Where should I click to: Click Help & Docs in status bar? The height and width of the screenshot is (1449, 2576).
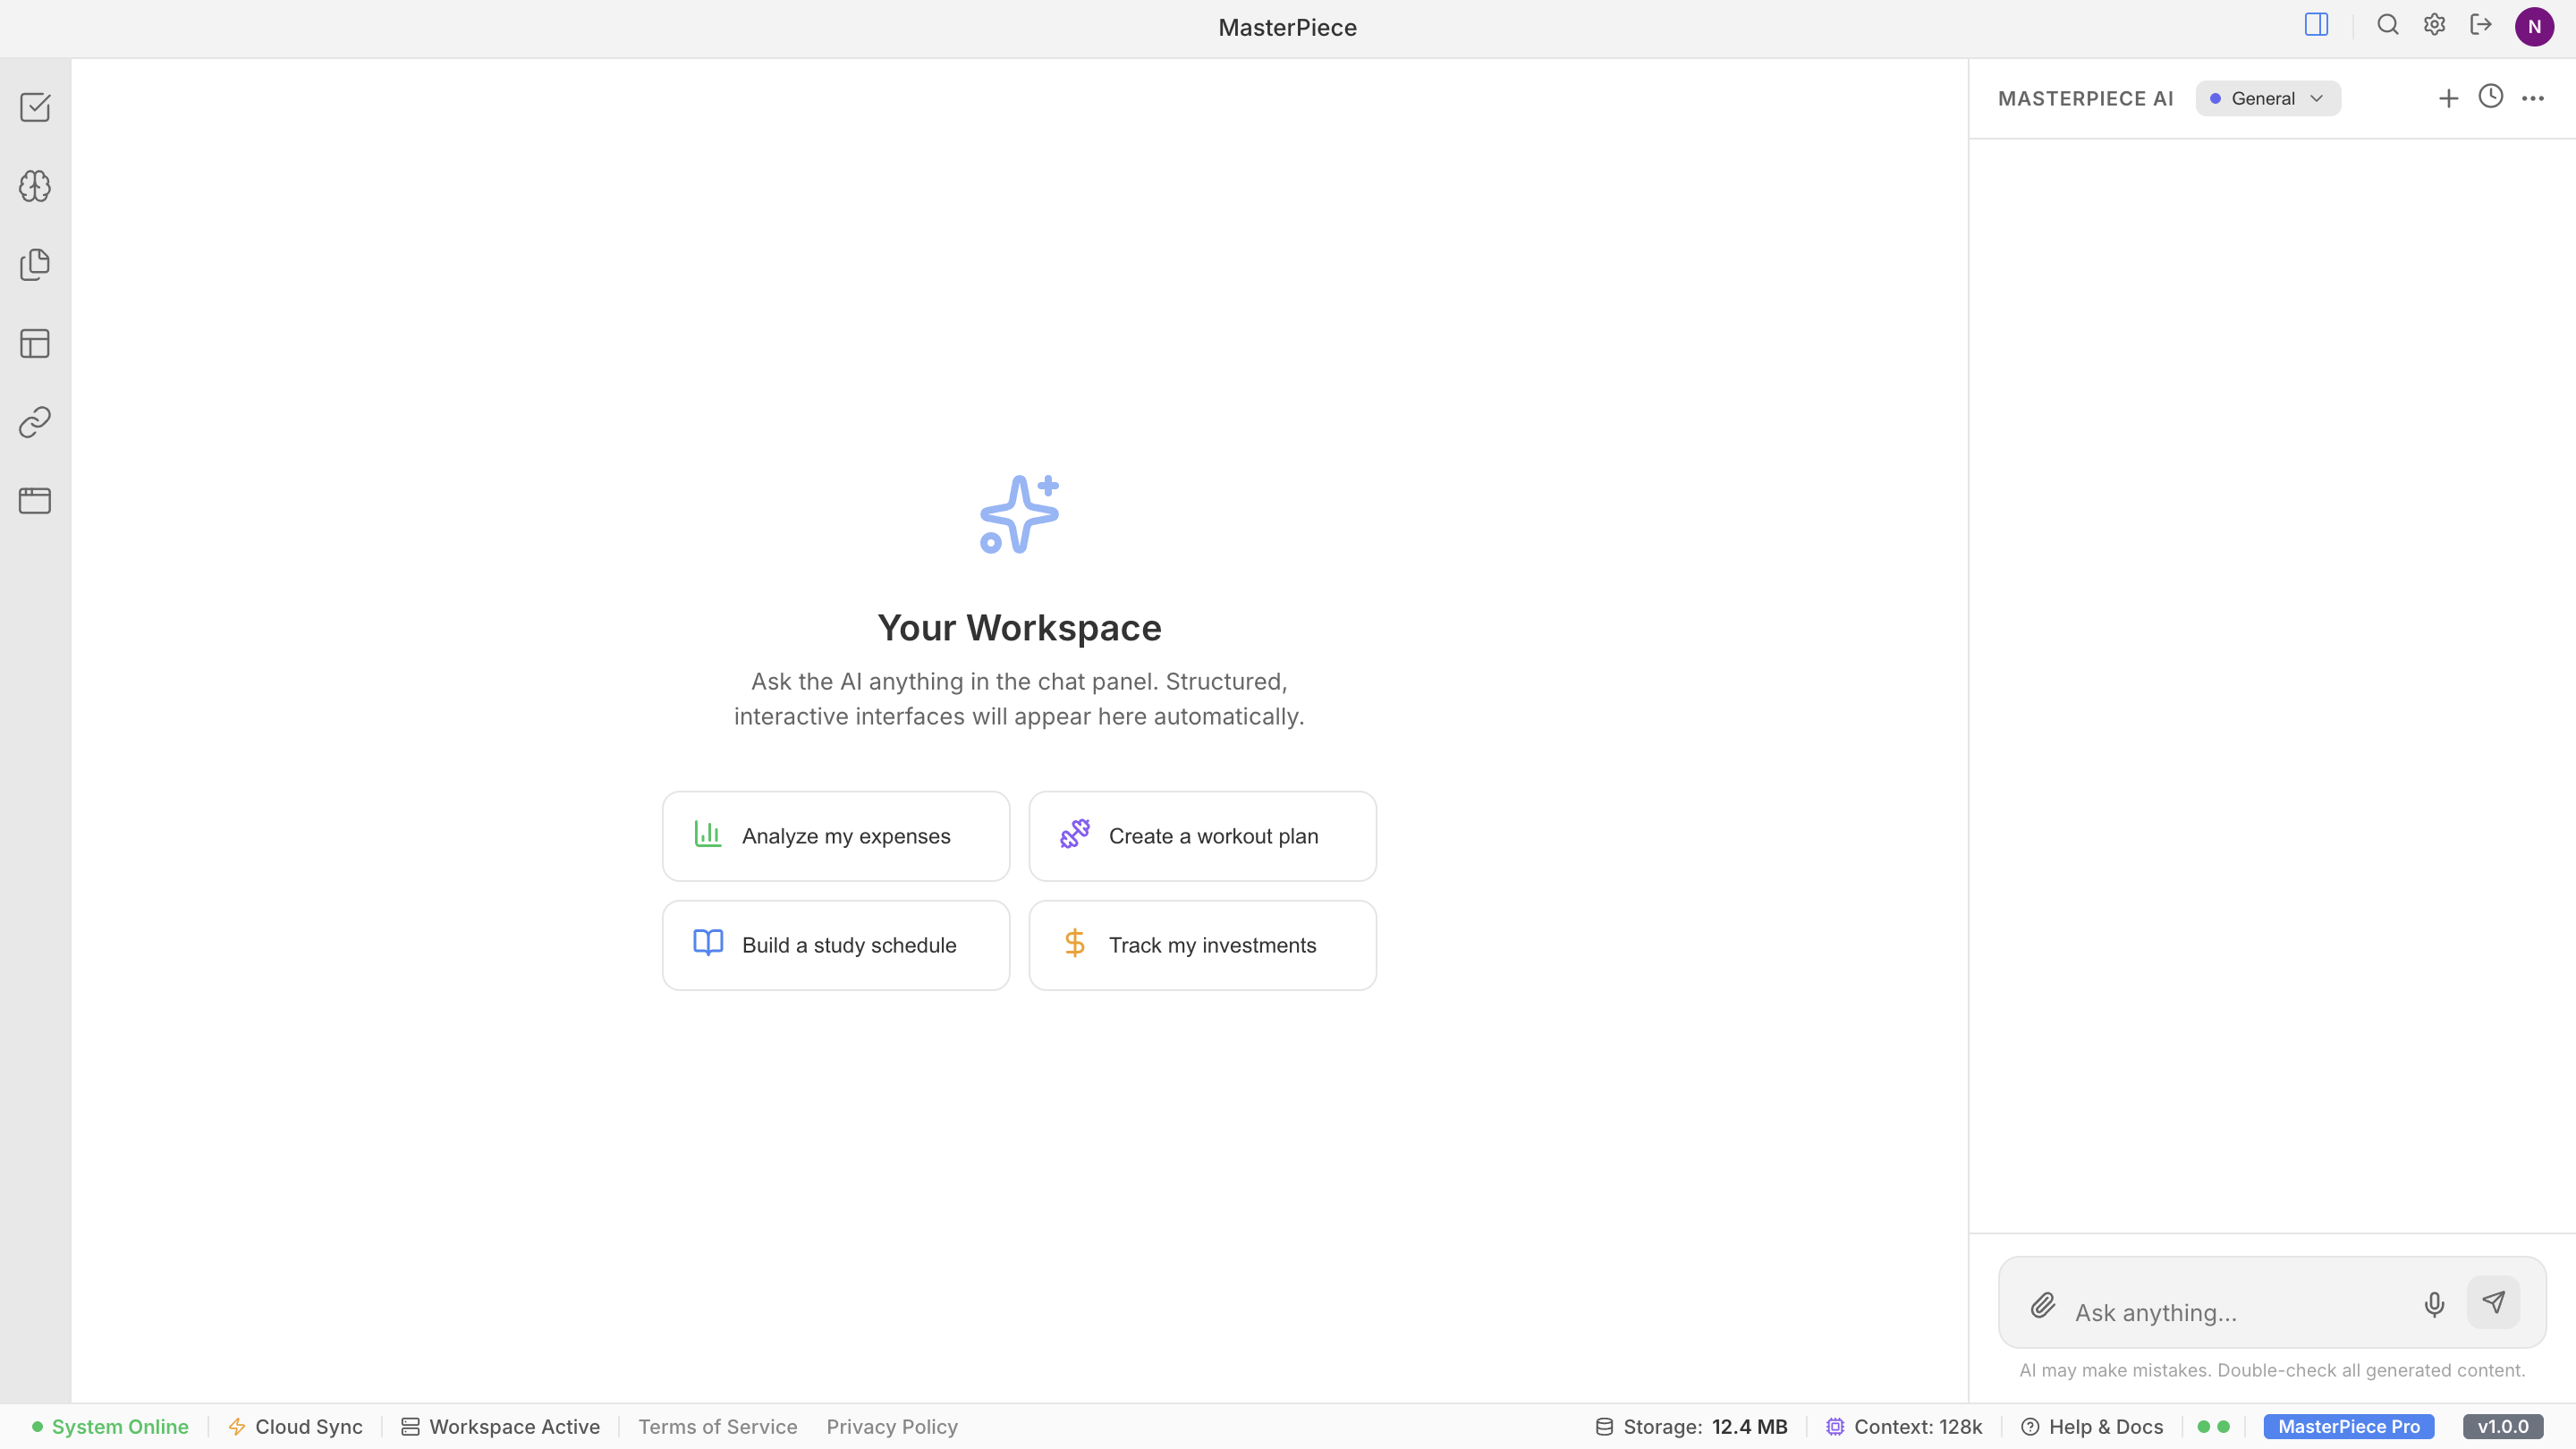(x=2092, y=1427)
